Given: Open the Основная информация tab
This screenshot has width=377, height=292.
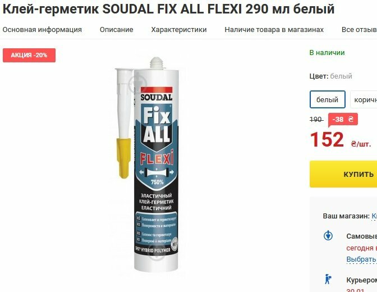Looking at the screenshot, I should (42, 30).
